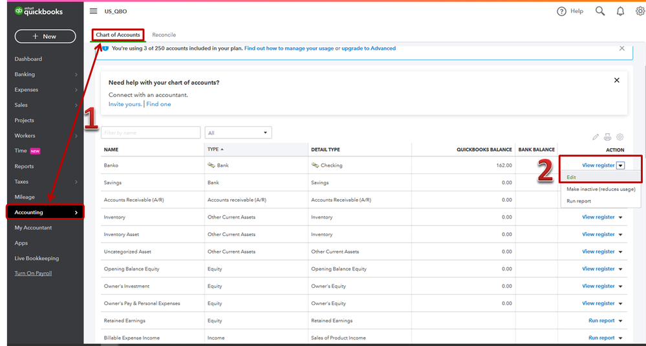Open the notifications bell
The width and height of the screenshot is (646, 346).
pyautogui.click(x=620, y=12)
